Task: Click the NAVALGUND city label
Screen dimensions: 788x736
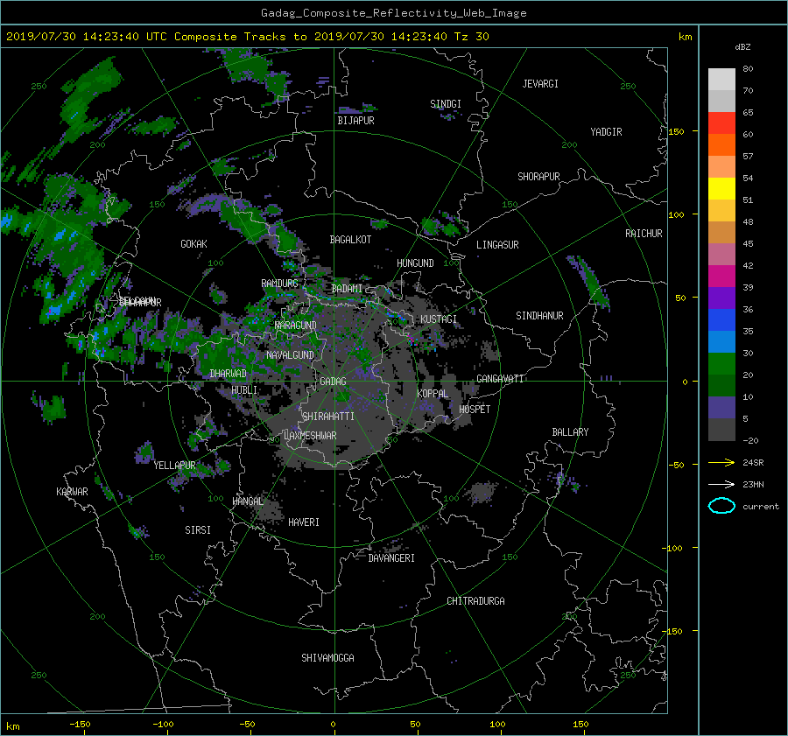Action: pyautogui.click(x=290, y=355)
